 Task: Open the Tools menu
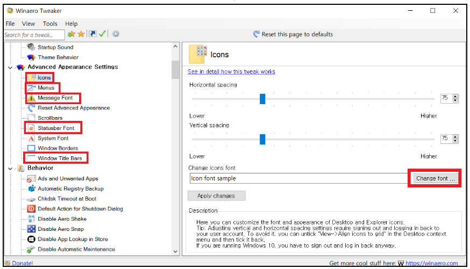(x=50, y=24)
